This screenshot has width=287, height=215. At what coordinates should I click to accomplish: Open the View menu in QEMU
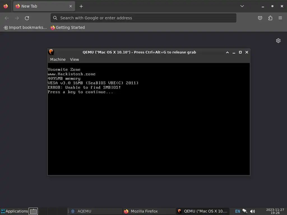pyautogui.click(x=75, y=59)
